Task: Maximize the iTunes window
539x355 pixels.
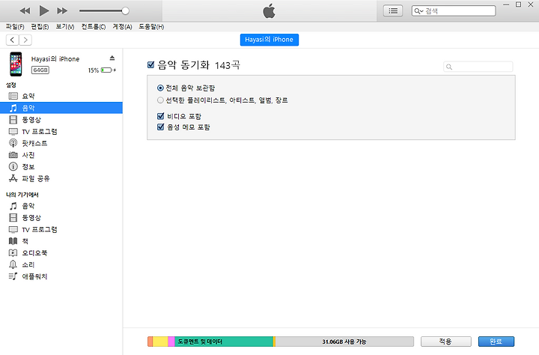Action: [518, 4]
